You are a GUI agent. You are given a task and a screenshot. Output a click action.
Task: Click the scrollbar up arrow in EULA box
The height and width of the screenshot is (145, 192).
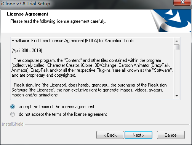(x=177, y=41)
